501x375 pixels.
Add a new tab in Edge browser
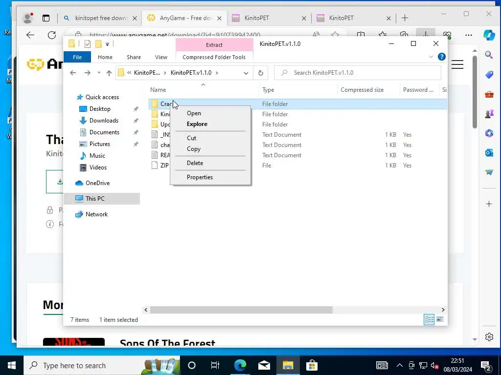point(405,18)
